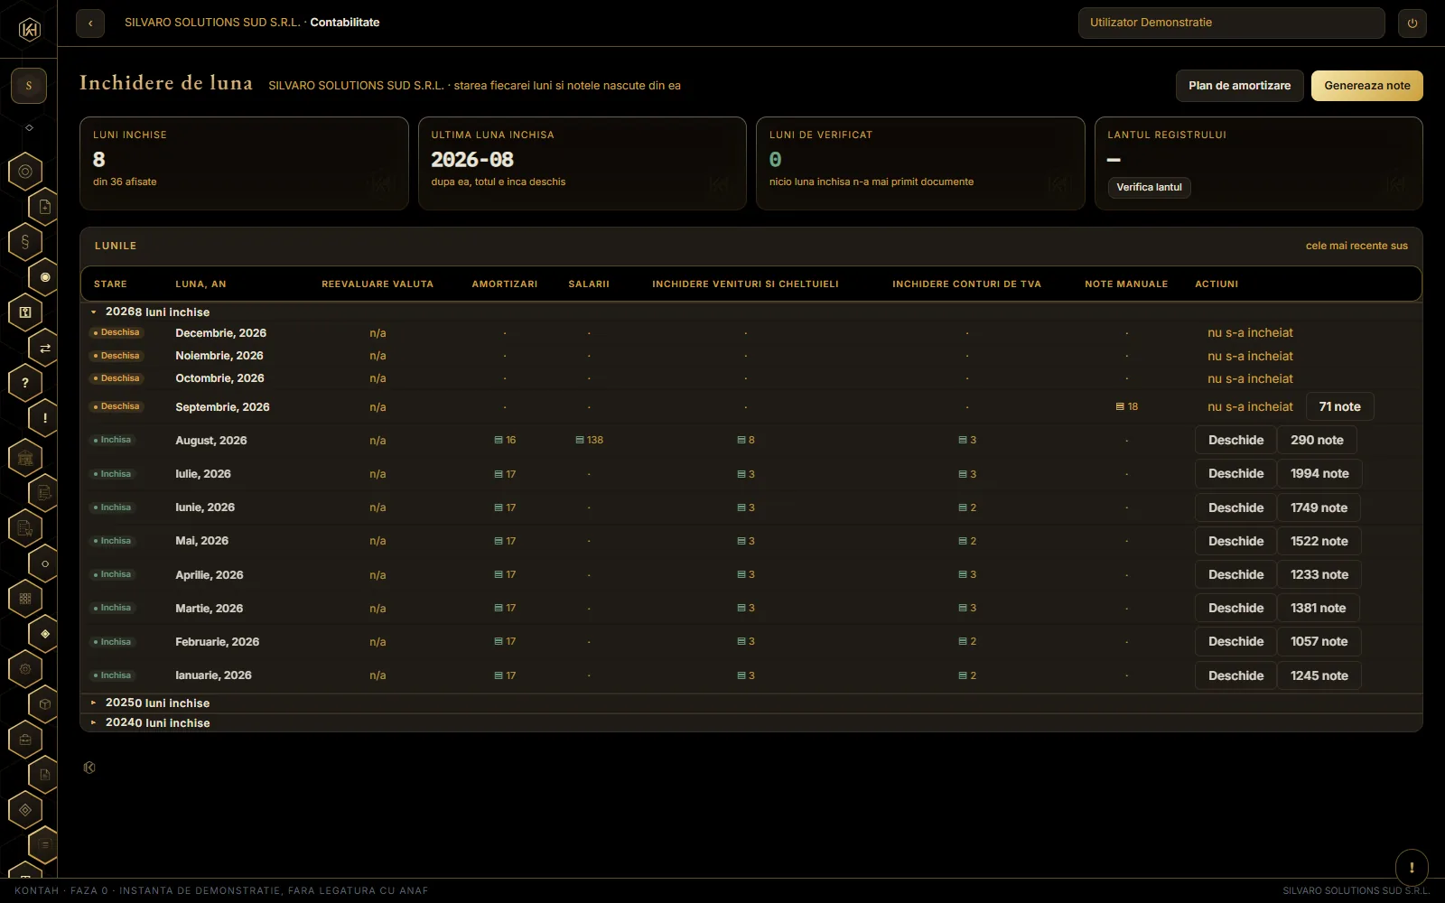Viewport: 1445px width, 903px height.
Task: Click the Inchisa status of Martie
Action: coord(112,608)
